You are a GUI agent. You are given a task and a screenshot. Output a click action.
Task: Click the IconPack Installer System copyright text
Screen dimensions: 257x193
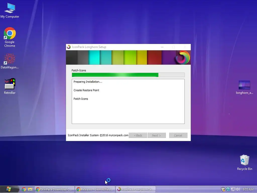click(98, 135)
